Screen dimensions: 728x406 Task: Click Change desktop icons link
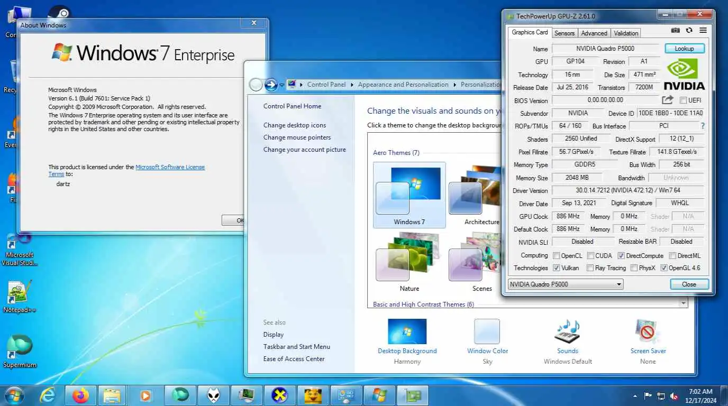[295, 125]
